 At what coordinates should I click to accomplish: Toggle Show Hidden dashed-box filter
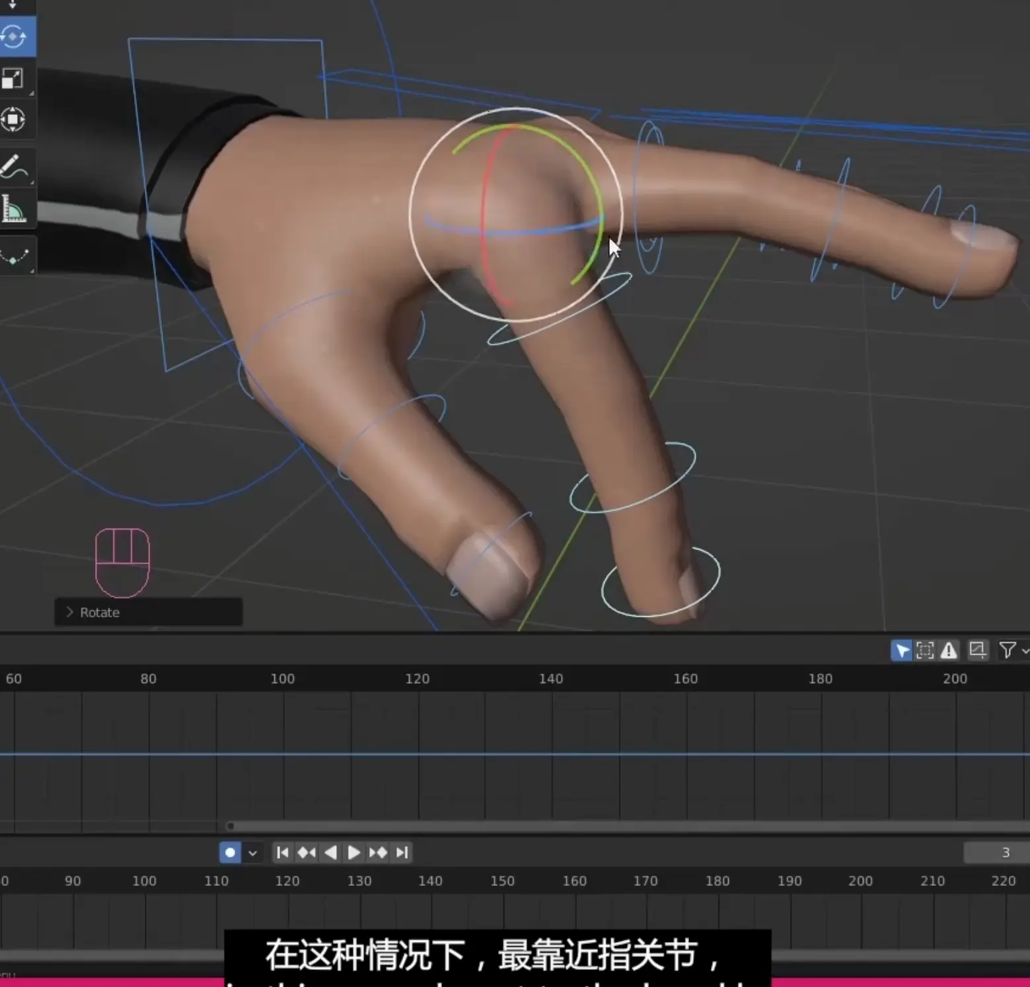click(x=925, y=651)
